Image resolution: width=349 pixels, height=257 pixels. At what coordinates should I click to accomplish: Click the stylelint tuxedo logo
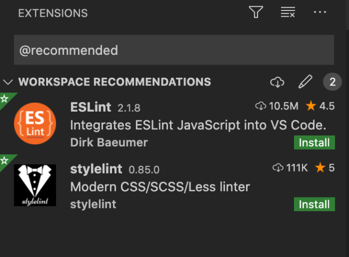35,185
